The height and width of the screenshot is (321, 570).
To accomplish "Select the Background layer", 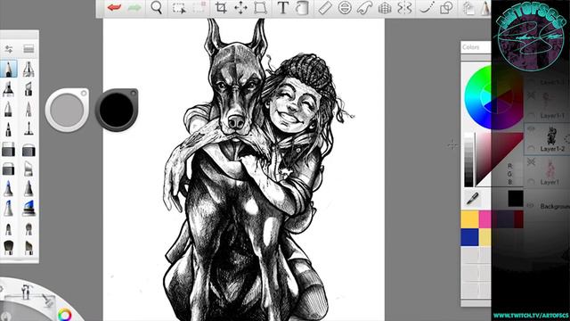I will coord(547,206).
